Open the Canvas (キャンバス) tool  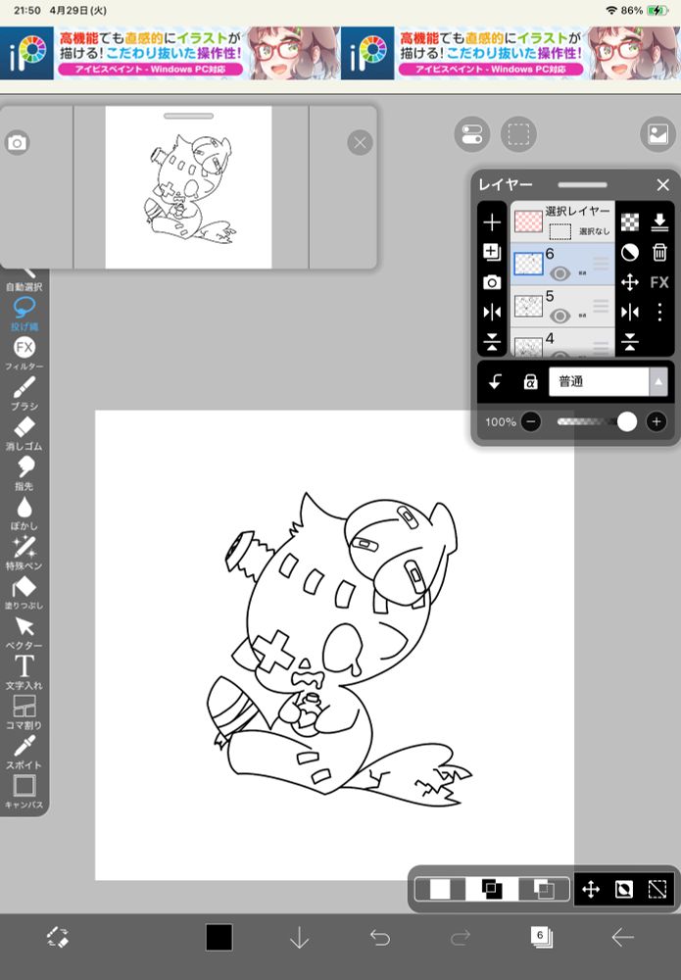[x=24, y=792]
